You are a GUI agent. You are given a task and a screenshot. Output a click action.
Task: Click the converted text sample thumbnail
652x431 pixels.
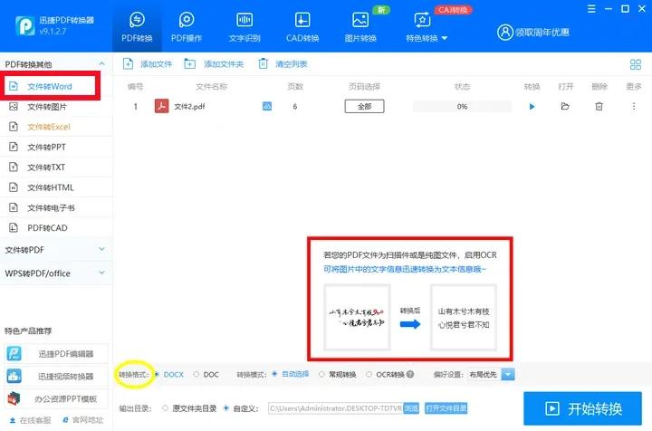tap(464, 317)
